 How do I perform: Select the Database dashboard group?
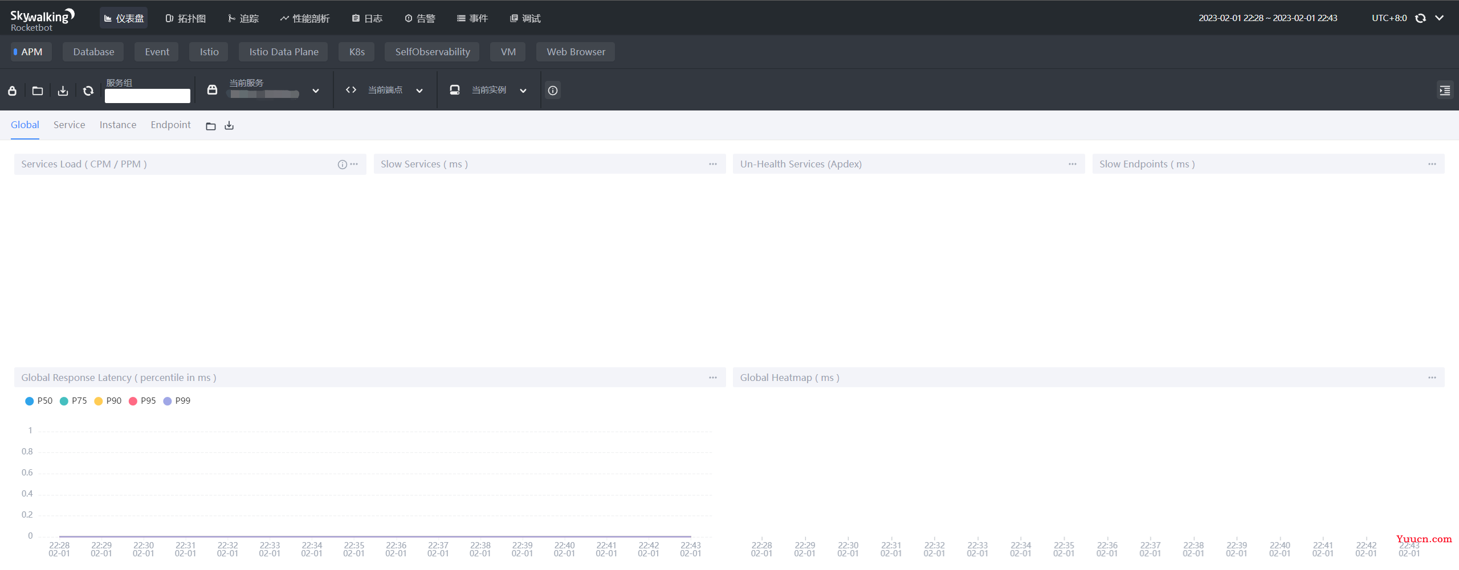(93, 52)
